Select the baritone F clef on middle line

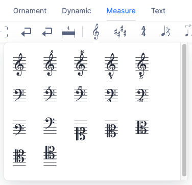(x=19, y=128)
